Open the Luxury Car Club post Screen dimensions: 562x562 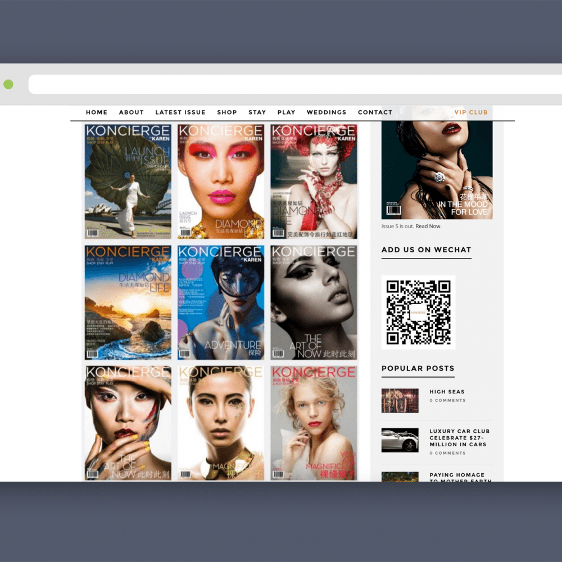[x=459, y=438]
